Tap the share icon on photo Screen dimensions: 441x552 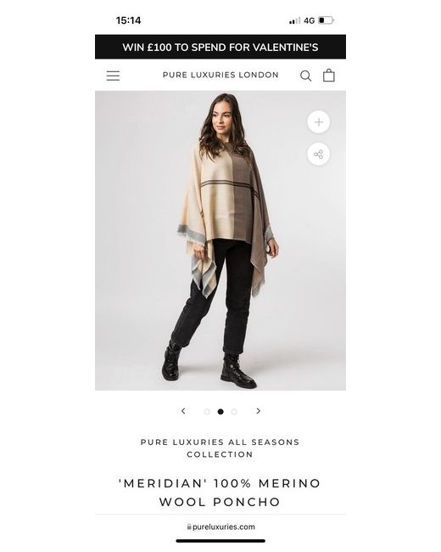click(319, 155)
